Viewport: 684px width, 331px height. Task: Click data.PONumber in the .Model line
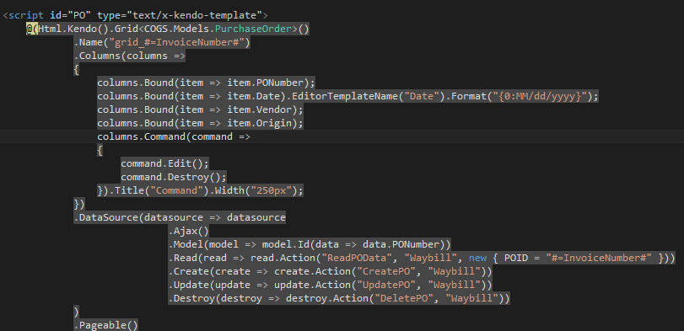401,245
